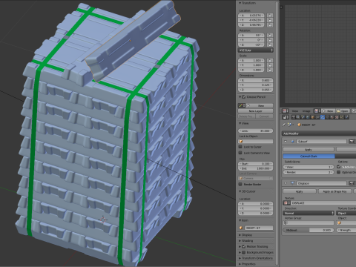Toggle lock for Scale Z
Viewport: 356px width, 267px height.
(270, 70)
